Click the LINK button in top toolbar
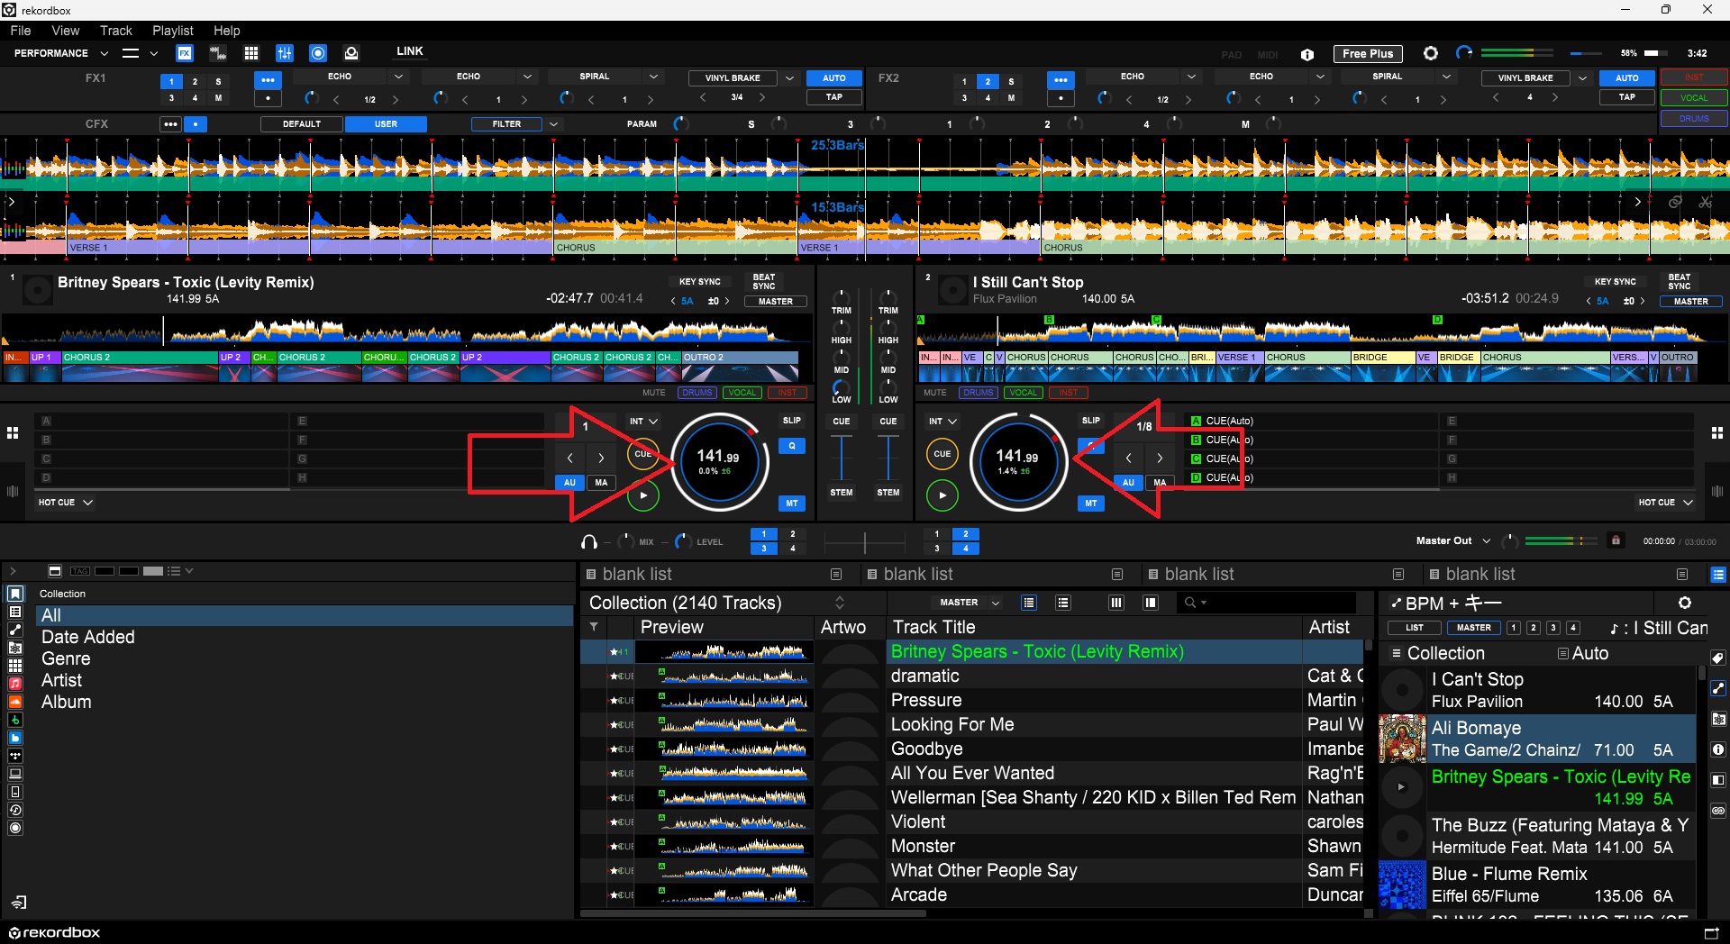This screenshot has width=1730, height=944. point(409,51)
